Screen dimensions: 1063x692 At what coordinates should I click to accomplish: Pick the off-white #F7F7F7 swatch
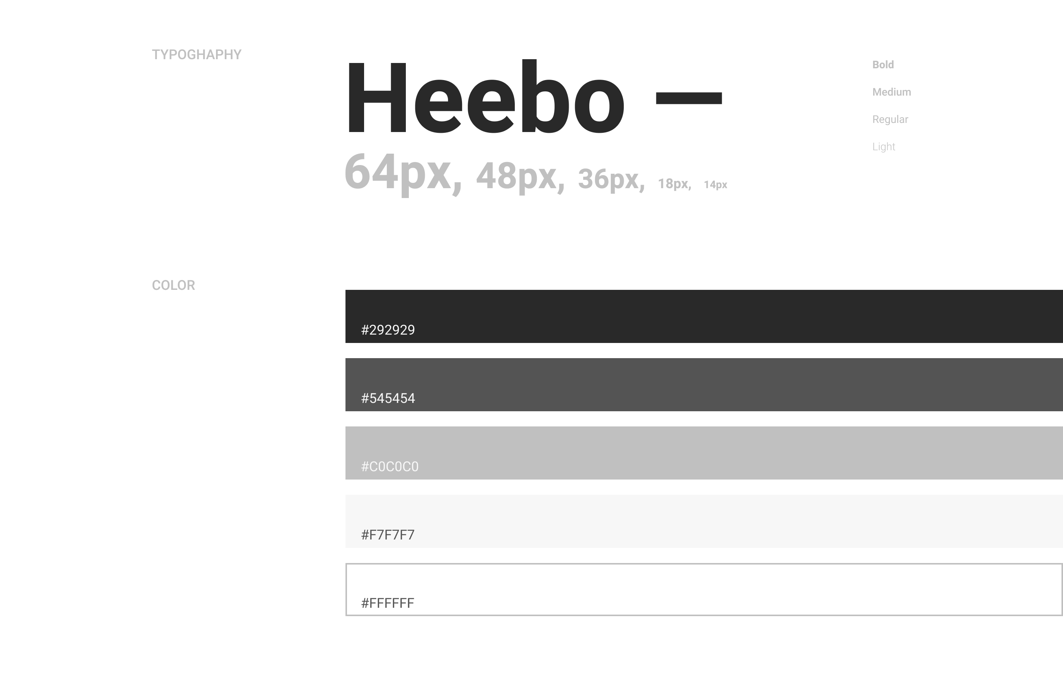[x=704, y=521]
